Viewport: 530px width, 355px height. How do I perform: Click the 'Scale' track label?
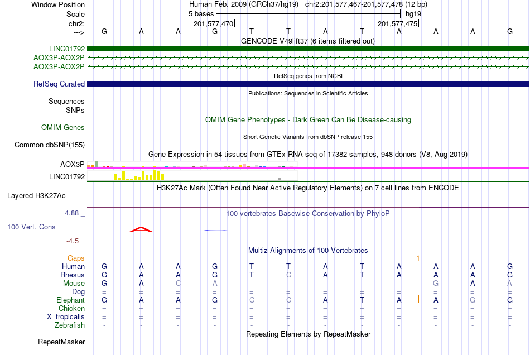(75, 14)
